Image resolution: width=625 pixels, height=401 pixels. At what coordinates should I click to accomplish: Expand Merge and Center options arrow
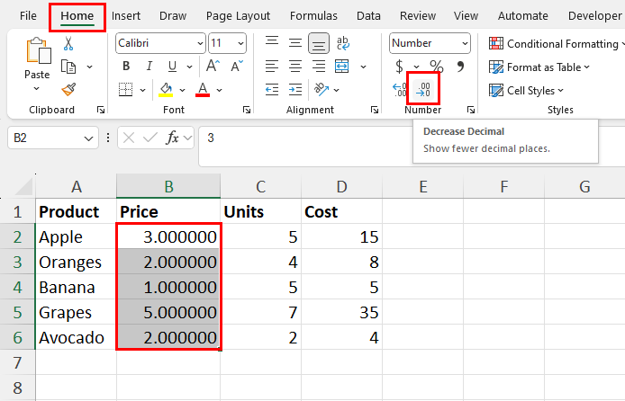coord(363,67)
